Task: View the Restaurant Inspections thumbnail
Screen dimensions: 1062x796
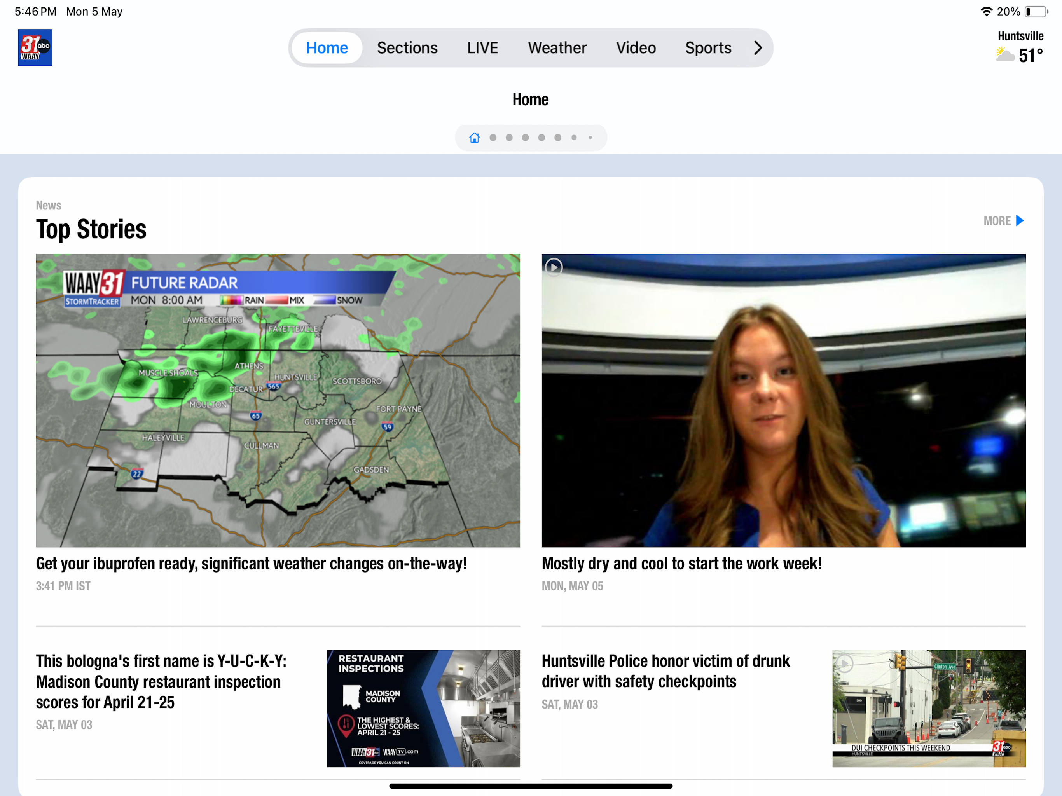Action: coord(423,709)
